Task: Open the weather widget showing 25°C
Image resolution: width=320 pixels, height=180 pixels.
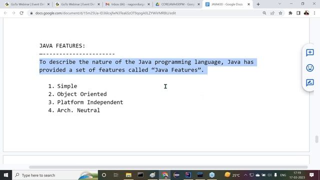Action: pyautogui.click(x=232, y=175)
